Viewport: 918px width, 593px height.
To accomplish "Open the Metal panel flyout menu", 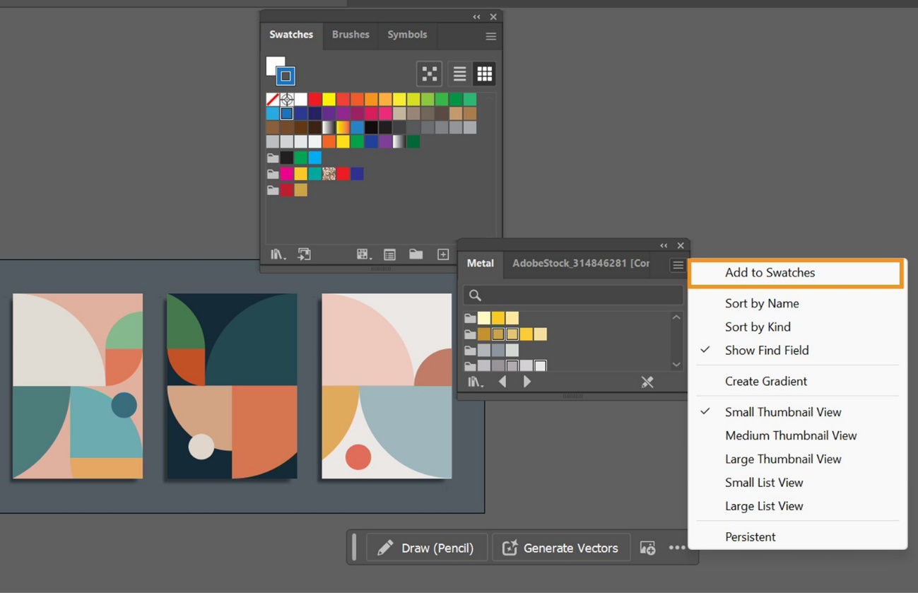I will pyautogui.click(x=676, y=264).
